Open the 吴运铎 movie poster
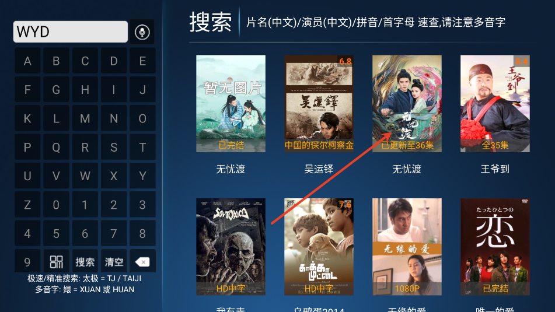 [319, 104]
